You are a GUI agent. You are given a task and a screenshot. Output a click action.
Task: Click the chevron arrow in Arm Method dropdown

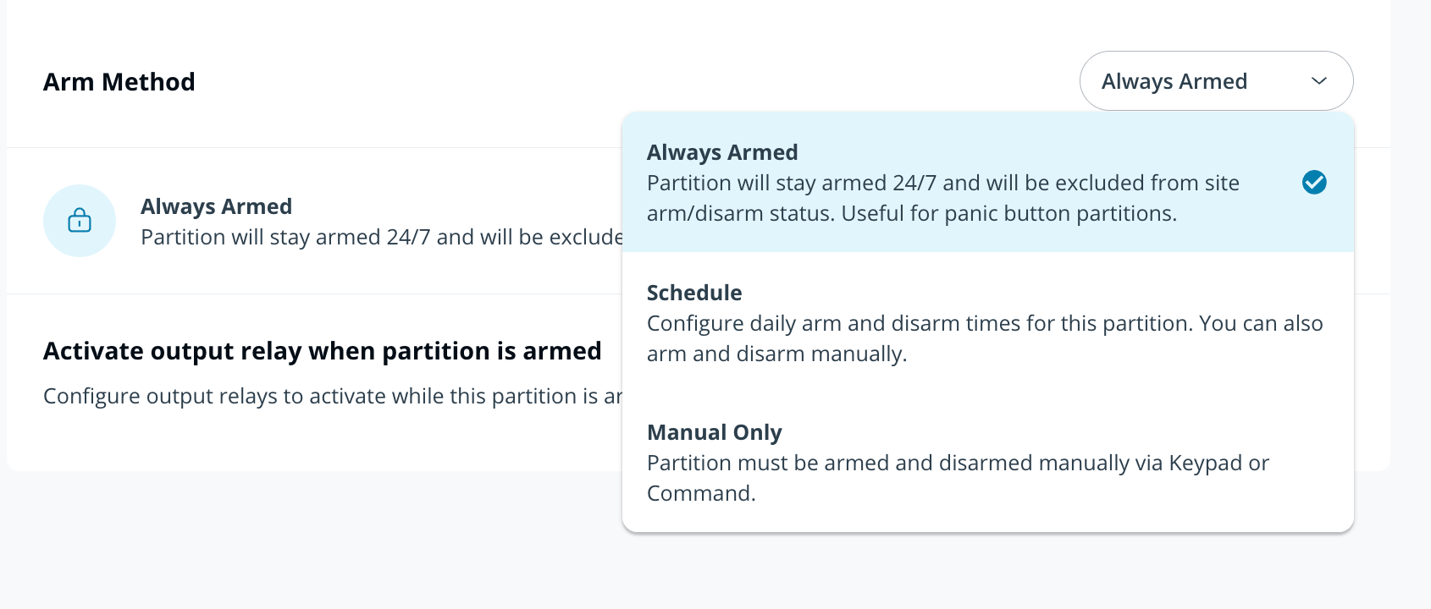1318,81
